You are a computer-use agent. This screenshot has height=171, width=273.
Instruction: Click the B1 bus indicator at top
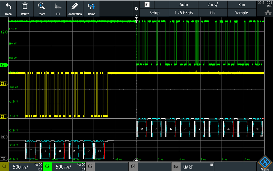(147, 5)
